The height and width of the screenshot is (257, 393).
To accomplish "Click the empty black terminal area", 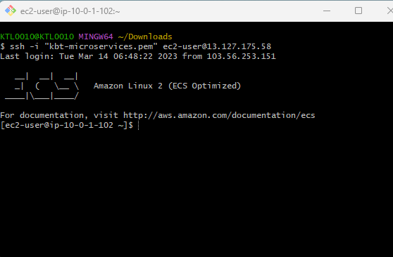I will [x=196, y=192].
